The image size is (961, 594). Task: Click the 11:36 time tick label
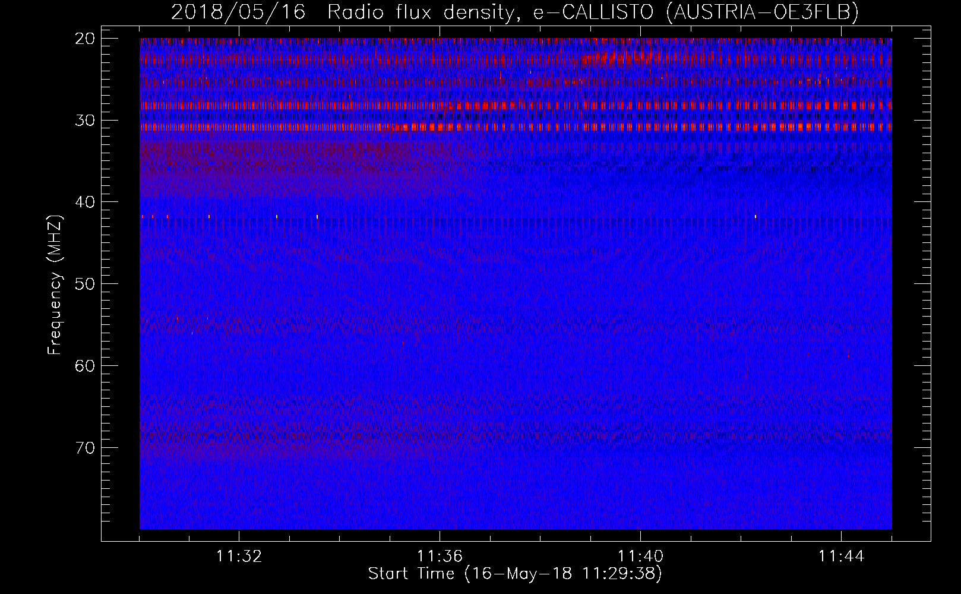[440, 557]
